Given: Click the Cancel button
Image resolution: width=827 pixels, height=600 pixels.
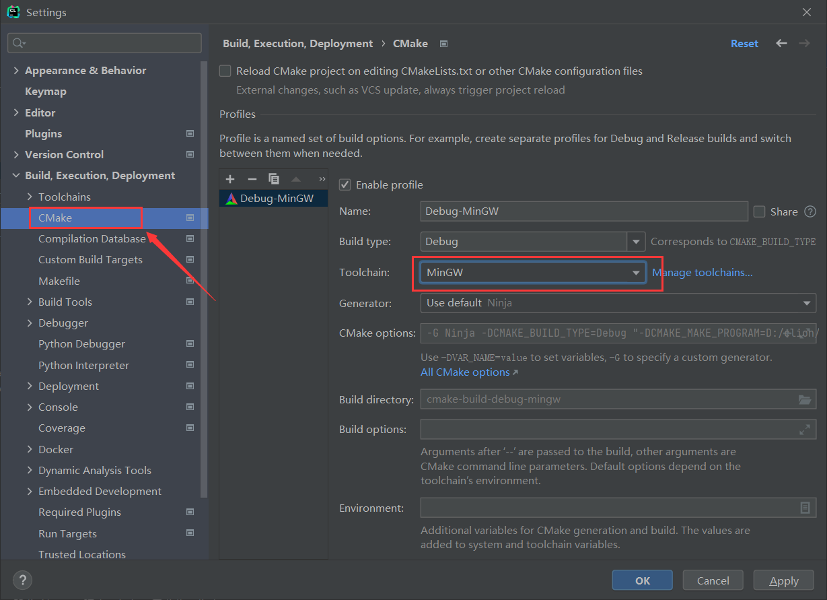Looking at the screenshot, I should click(x=713, y=580).
